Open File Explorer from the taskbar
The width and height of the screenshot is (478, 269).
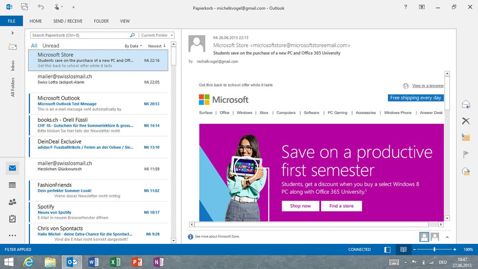click(50, 262)
